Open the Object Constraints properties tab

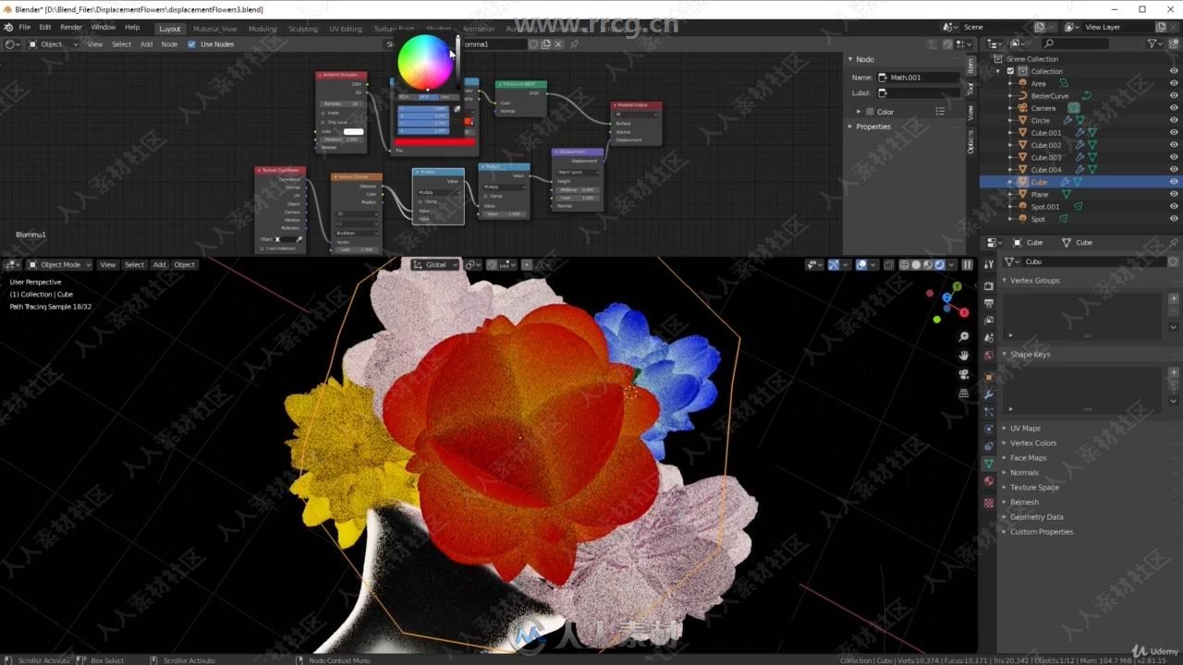tap(989, 446)
